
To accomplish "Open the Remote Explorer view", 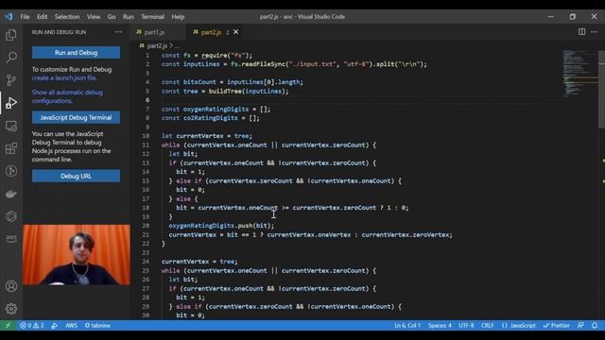I will point(11,126).
